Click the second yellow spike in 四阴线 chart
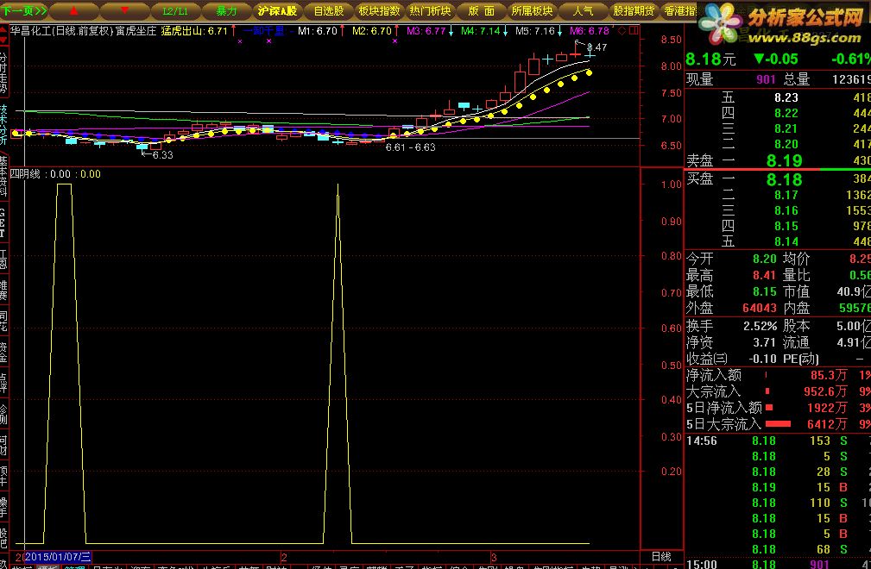Screen dimensions: 871x569 [x=338, y=186]
